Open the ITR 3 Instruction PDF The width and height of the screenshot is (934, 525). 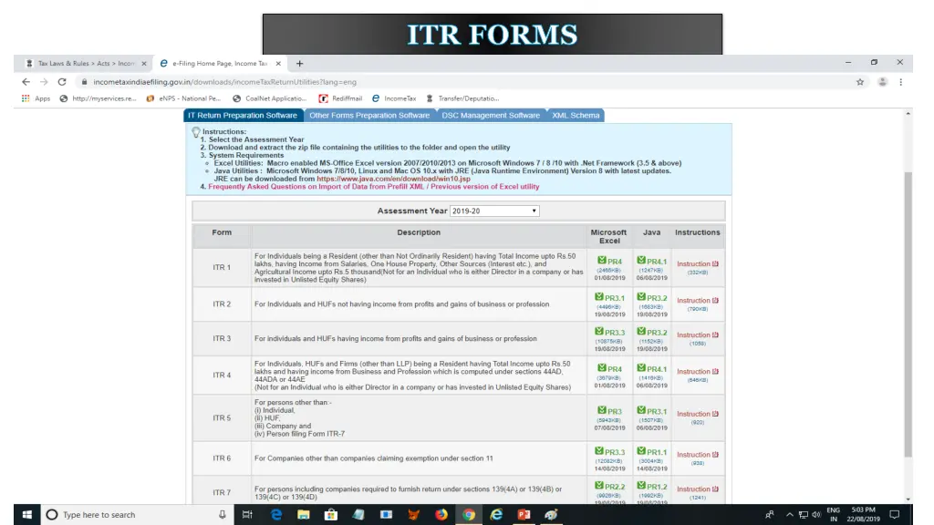click(x=698, y=335)
